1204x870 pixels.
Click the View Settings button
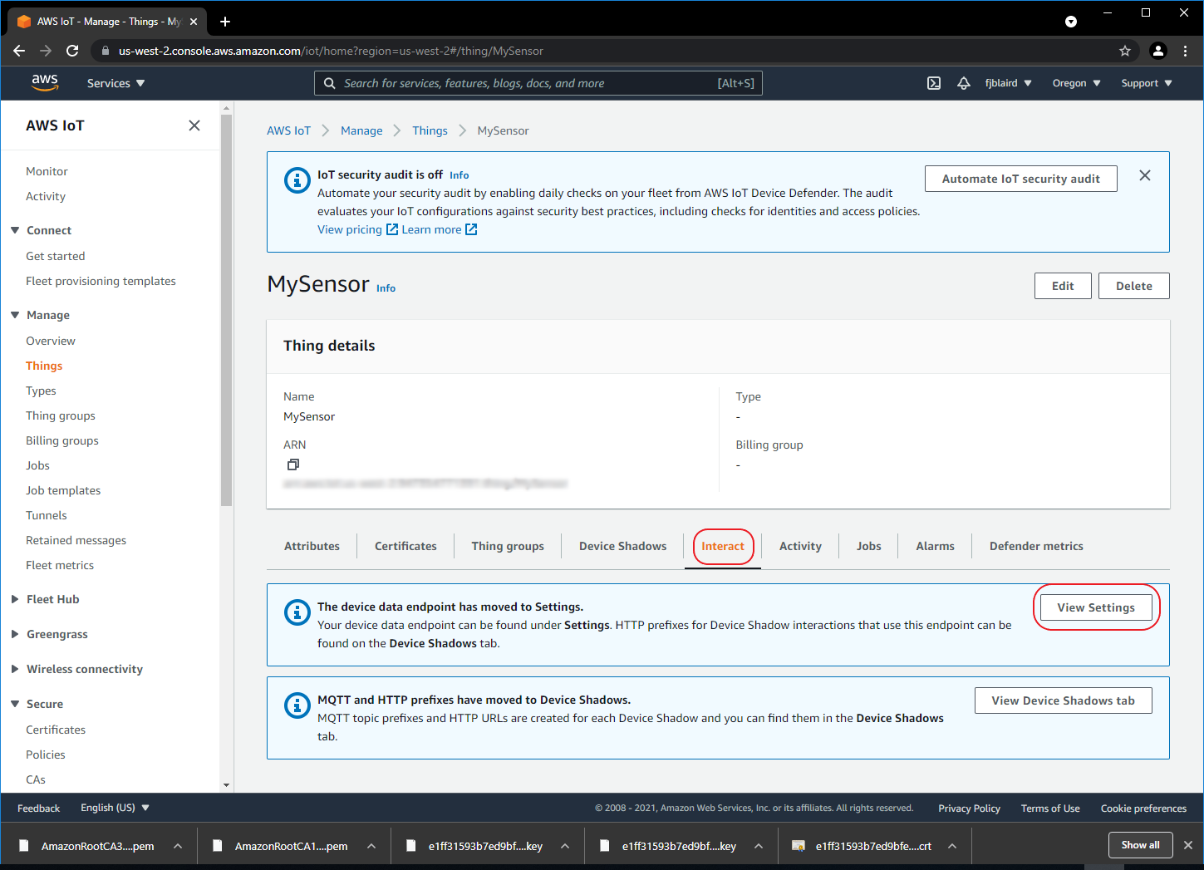1095,607
